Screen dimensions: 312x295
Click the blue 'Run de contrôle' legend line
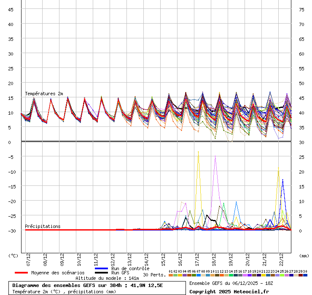click(102, 268)
